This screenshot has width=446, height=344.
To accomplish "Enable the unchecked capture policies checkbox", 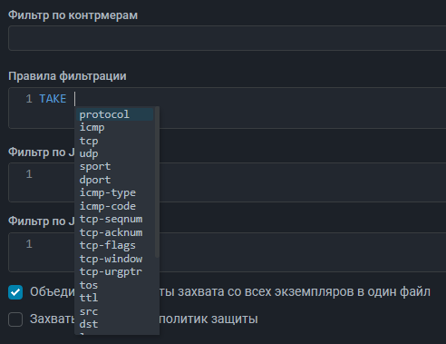I will [15, 319].
